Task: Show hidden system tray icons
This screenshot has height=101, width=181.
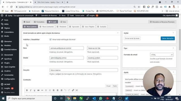Action: 152,98
